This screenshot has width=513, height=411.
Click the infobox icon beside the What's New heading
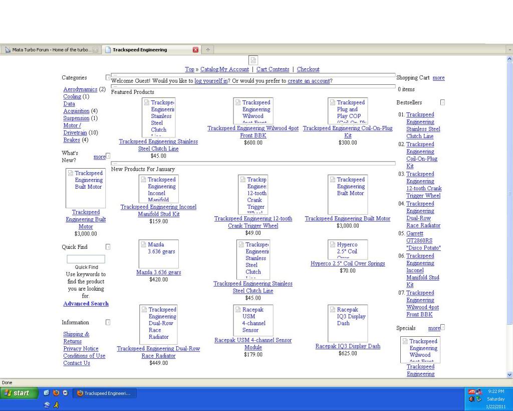(108, 156)
